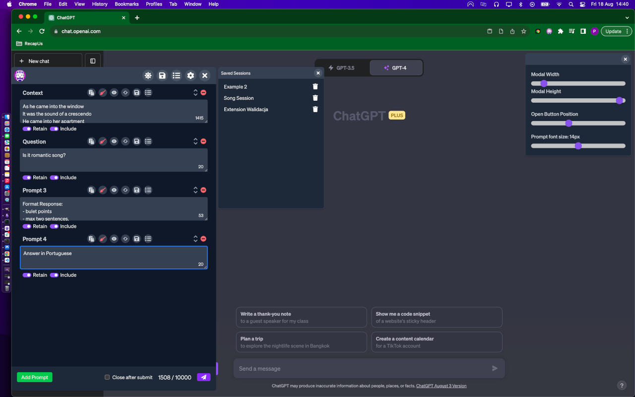Open extension settings gear icon

(190, 75)
